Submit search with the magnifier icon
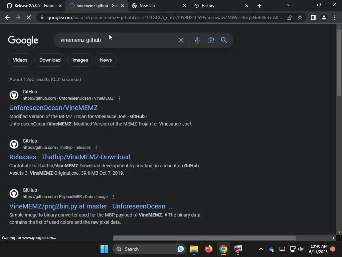The height and width of the screenshot is (257, 342). tap(224, 40)
